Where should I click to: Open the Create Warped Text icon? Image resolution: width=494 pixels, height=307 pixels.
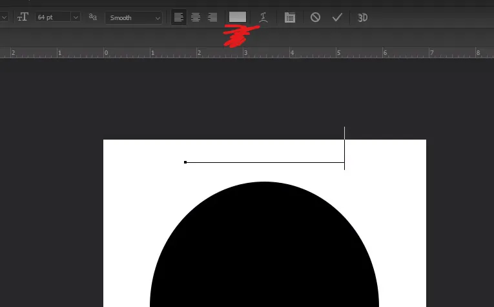[263, 17]
